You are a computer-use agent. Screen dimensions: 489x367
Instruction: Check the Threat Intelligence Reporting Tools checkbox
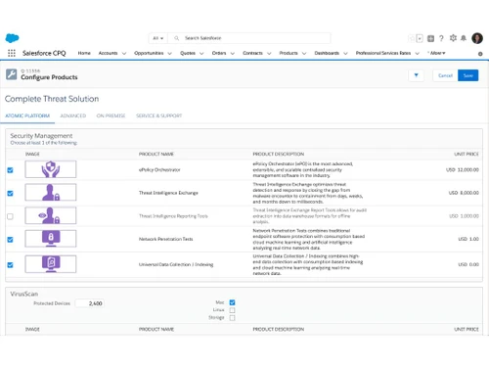(10, 216)
